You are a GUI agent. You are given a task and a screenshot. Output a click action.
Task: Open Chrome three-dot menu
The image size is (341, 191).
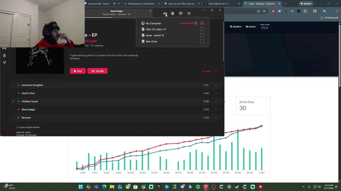click(337, 11)
